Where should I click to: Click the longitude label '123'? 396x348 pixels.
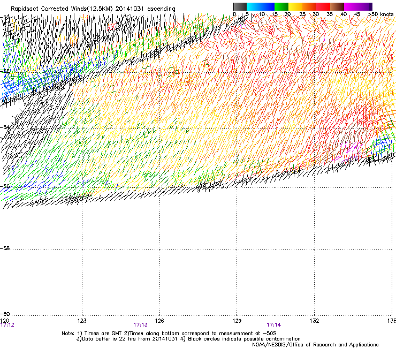(x=82, y=321)
